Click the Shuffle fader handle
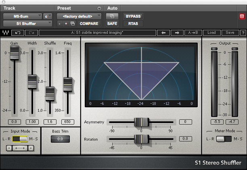The height and width of the screenshot is (170, 247). [x=50, y=94]
